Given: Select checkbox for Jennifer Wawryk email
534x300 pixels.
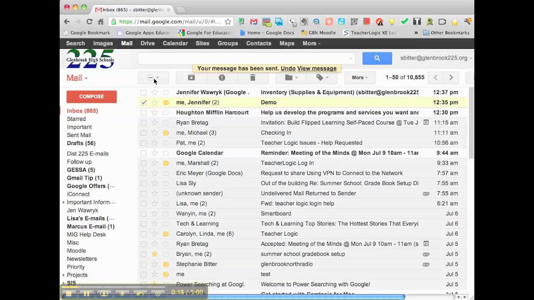Looking at the screenshot, I should tap(144, 92).
